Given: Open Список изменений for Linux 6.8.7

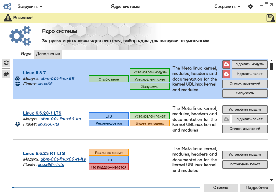Looking at the screenshot, I should pyautogui.click(x=245, y=84).
